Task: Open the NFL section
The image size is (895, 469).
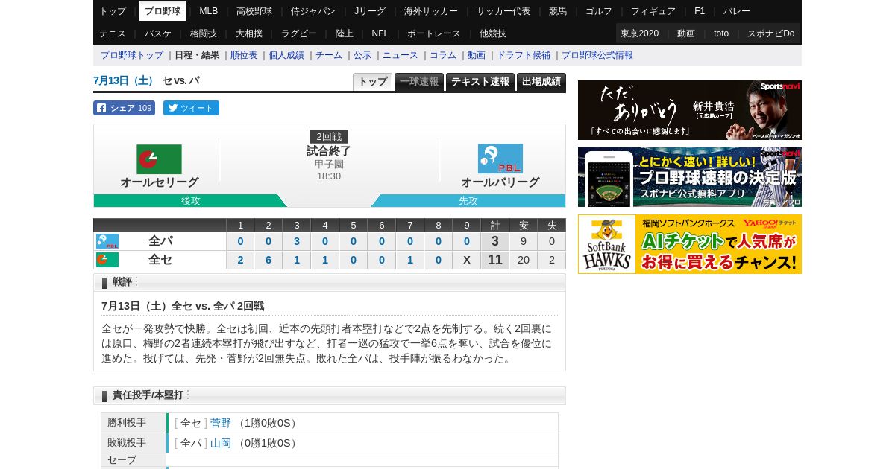Action: (380, 33)
